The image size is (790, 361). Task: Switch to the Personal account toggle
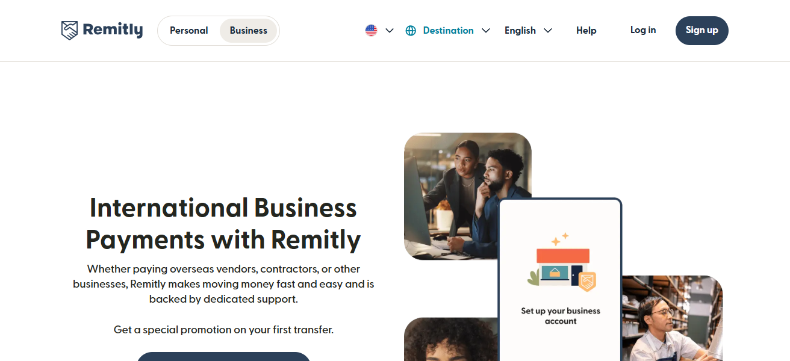[188, 30]
